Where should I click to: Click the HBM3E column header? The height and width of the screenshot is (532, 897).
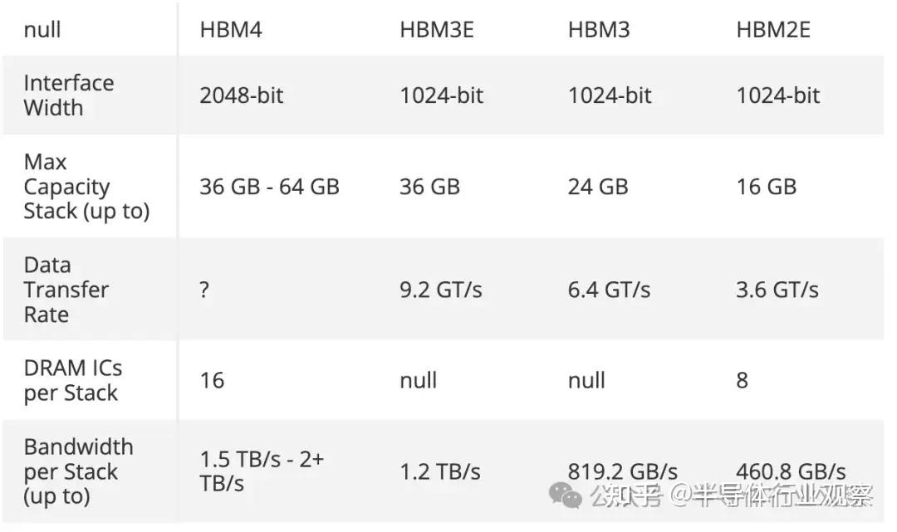tap(437, 30)
